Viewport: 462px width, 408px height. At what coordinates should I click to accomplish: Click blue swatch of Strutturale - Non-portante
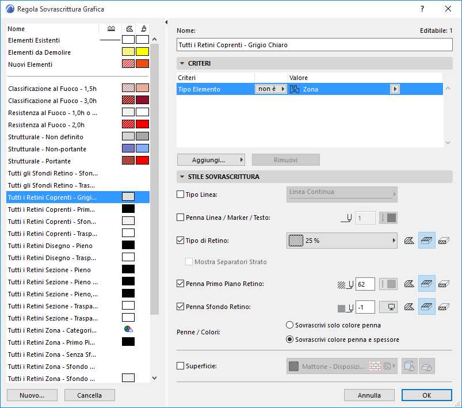pyautogui.click(x=142, y=148)
